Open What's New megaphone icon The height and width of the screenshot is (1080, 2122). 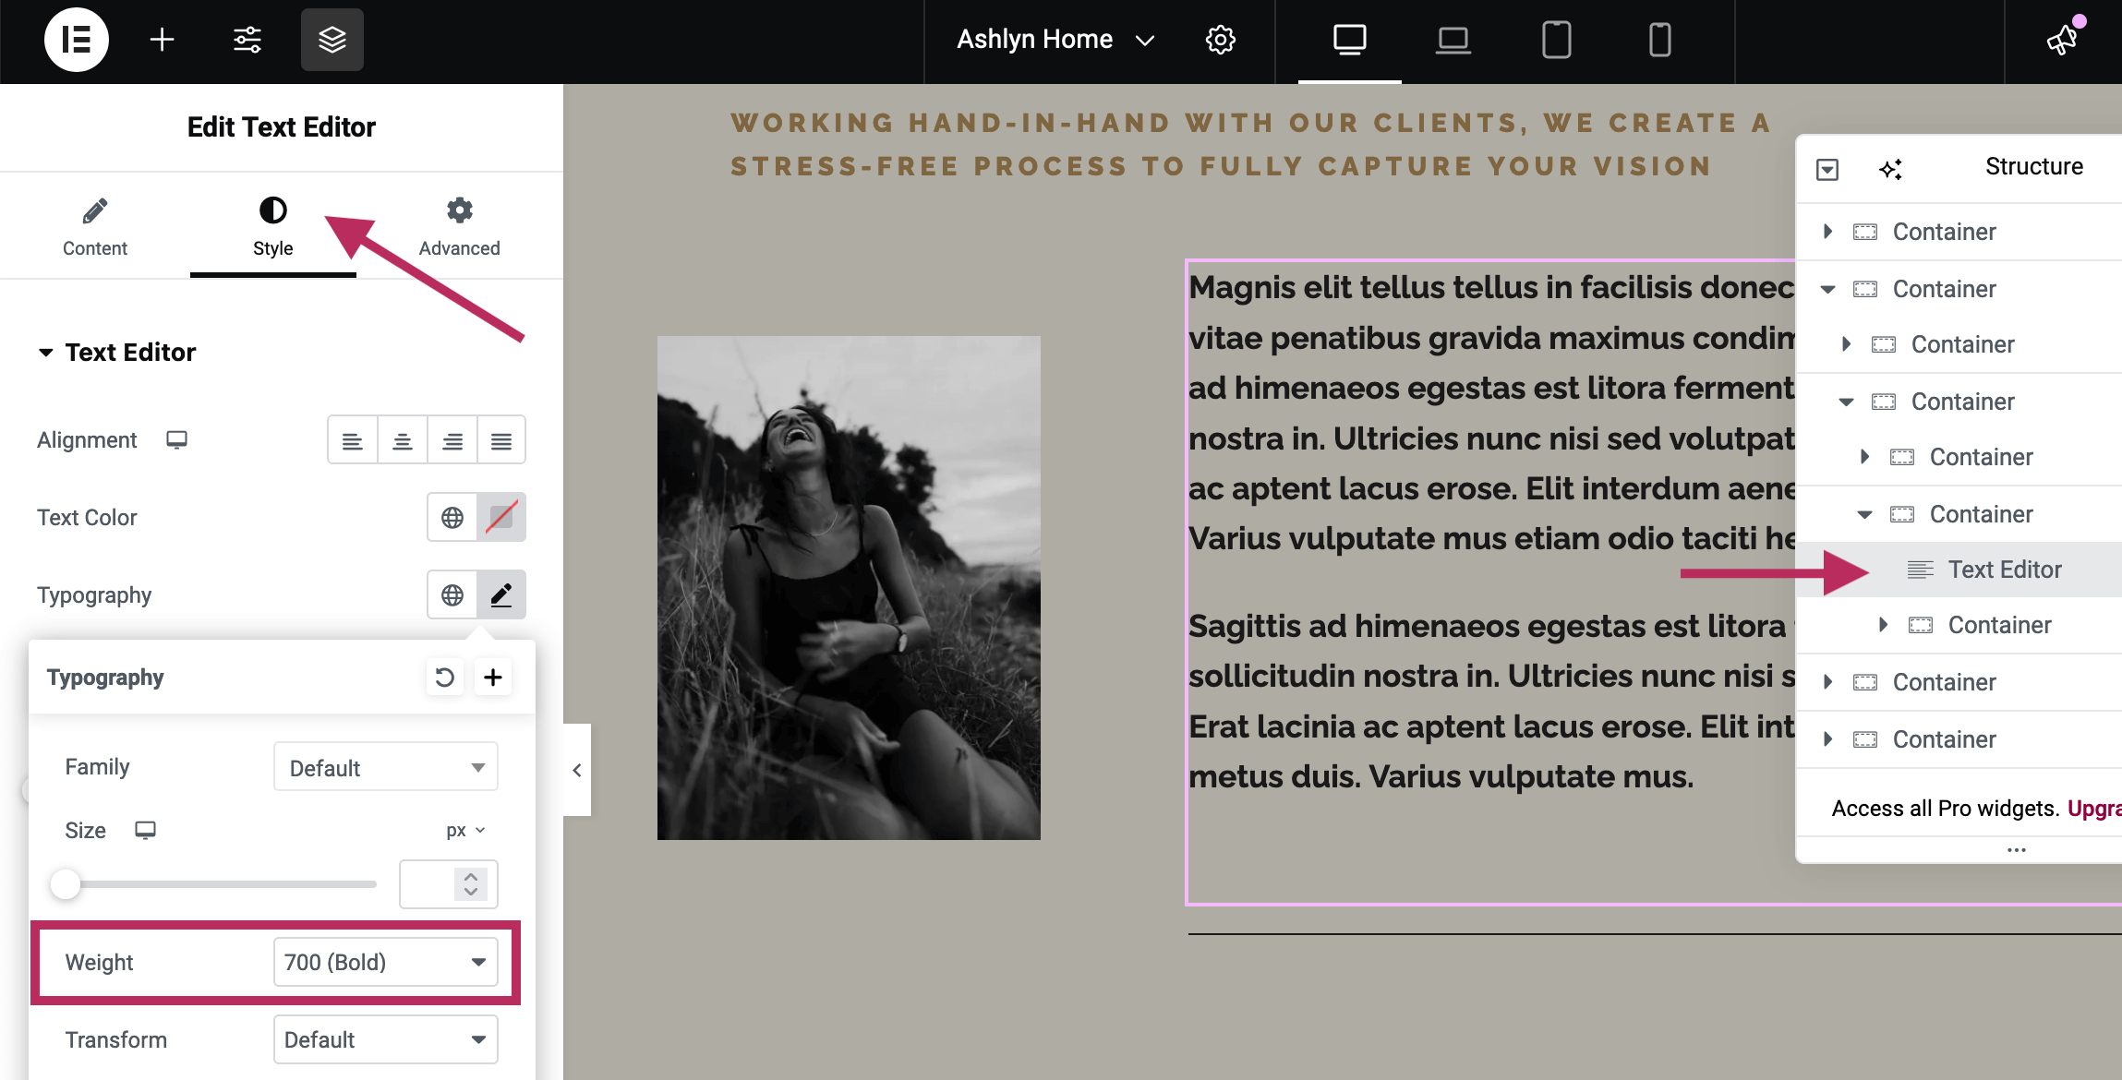click(2062, 40)
